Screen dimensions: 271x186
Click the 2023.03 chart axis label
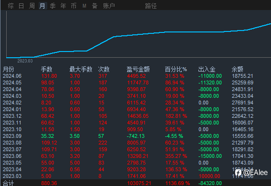pos(25,61)
